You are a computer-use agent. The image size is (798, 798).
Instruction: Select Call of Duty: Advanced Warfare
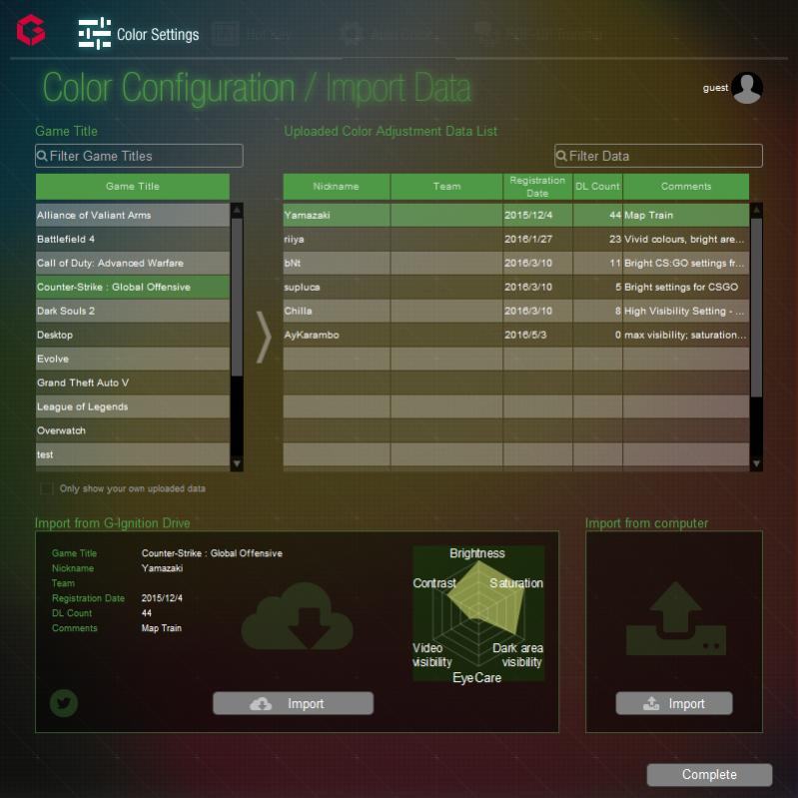[x=132, y=263]
